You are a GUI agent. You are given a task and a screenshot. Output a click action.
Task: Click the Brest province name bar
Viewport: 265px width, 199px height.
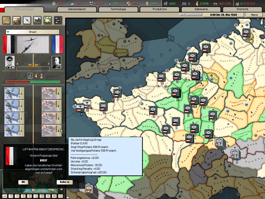(x=33, y=32)
